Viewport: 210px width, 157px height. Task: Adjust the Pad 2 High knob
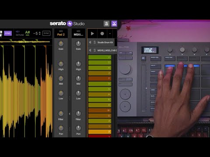click(61, 64)
